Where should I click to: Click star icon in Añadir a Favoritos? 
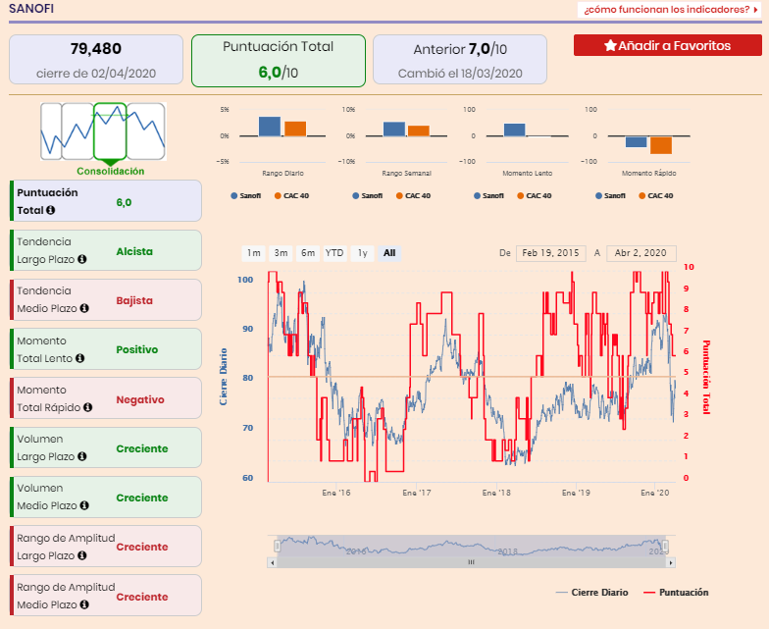click(610, 45)
